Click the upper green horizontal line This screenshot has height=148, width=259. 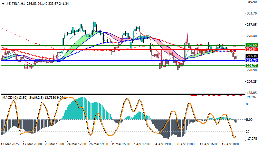[123, 45]
